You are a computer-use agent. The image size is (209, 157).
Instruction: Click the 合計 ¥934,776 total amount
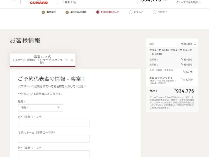(184, 91)
